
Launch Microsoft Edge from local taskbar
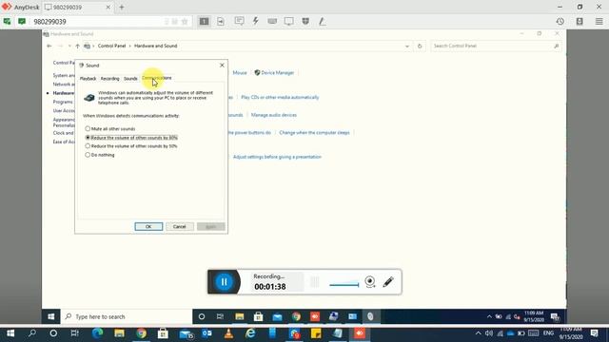[97, 333]
